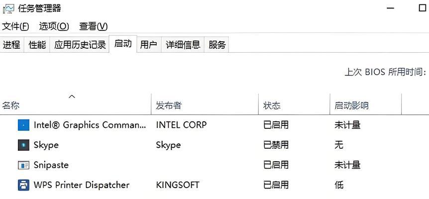This screenshot has height=199, width=429.
Task: Open the 服务 tab
Action: tap(216, 45)
